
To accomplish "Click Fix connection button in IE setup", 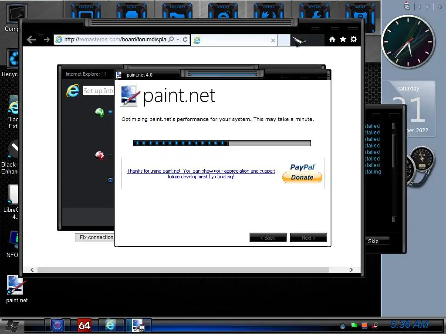I will [x=95, y=237].
